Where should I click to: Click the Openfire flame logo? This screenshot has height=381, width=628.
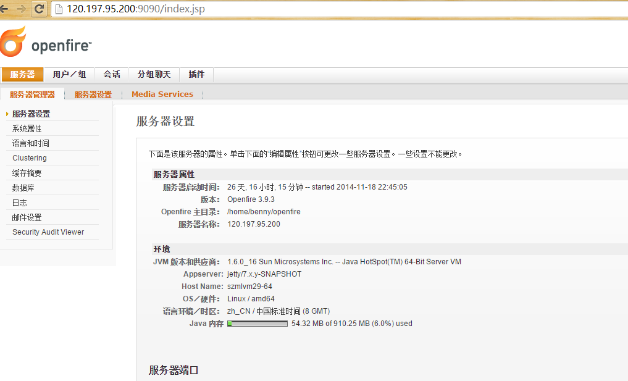[x=13, y=41]
